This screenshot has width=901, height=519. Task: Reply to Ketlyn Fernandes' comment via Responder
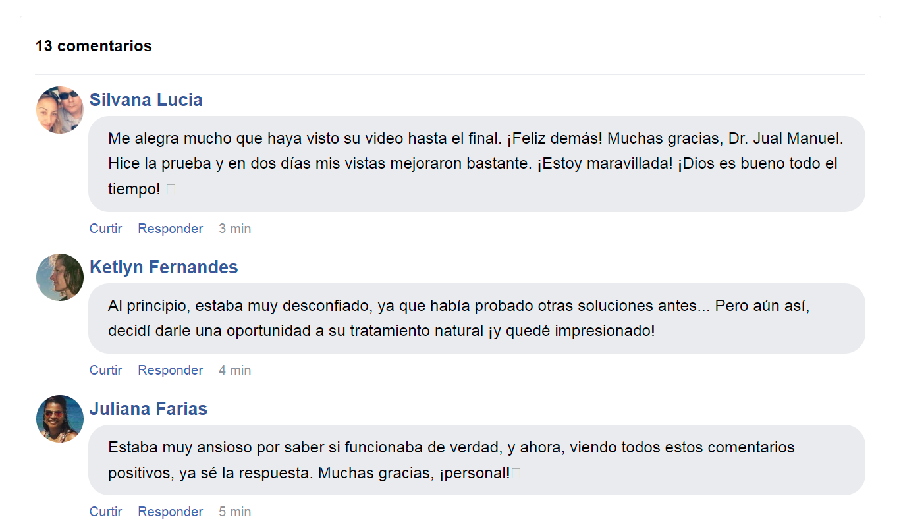pyautogui.click(x=170, y=370)
